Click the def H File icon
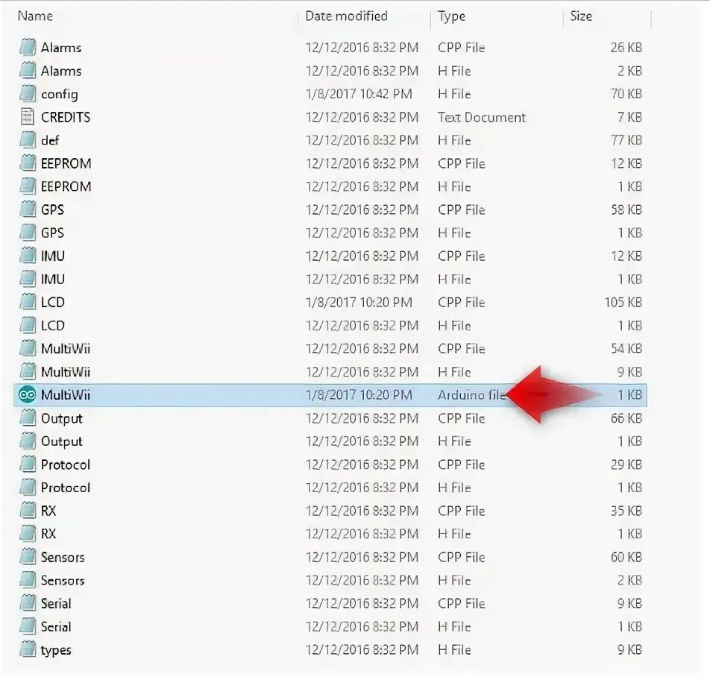 click(28, 140)
